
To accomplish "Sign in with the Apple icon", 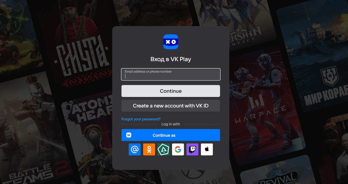I will coord(207,150).
